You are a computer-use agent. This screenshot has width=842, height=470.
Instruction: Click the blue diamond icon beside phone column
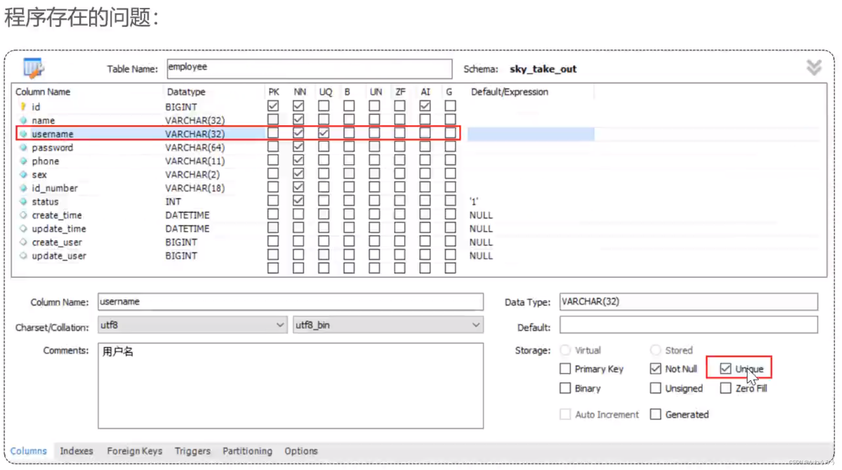[23, 161]
